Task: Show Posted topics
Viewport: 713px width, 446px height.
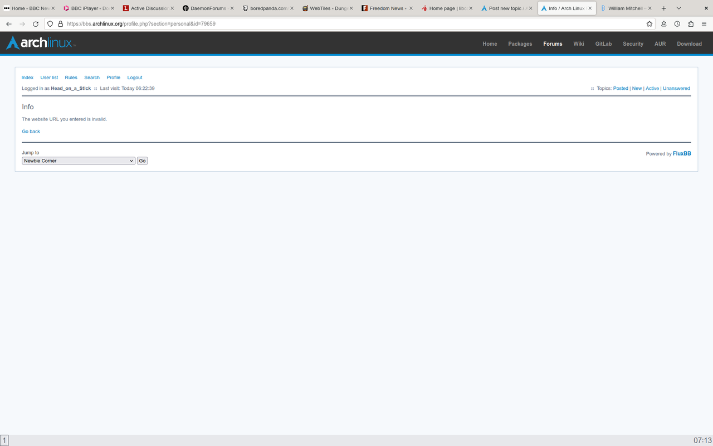Action: (x=621, y=88)
